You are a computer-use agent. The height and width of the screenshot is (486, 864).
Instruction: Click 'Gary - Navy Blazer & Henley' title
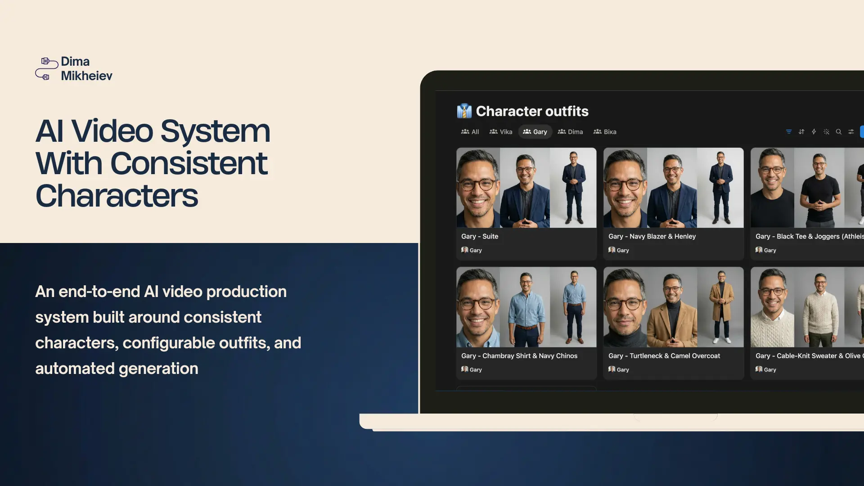click(x=652, y=236)
